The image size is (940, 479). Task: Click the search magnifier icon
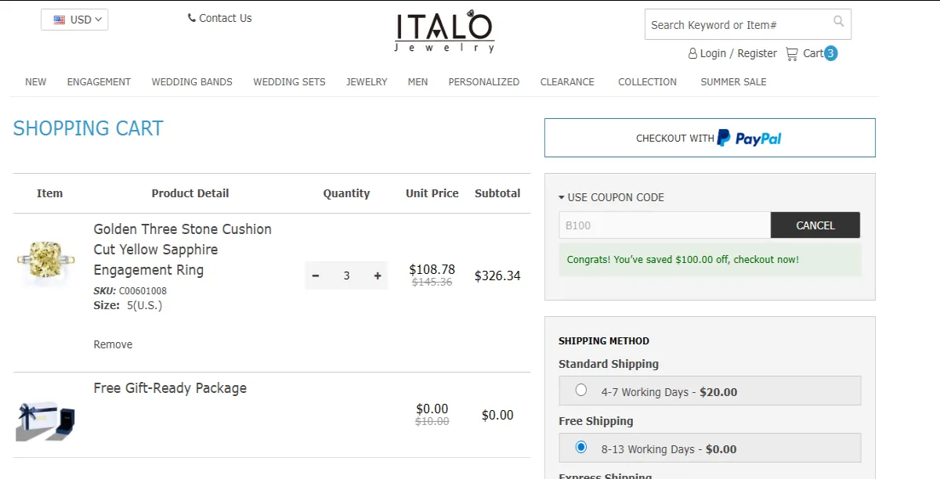(x=838, y=21)
